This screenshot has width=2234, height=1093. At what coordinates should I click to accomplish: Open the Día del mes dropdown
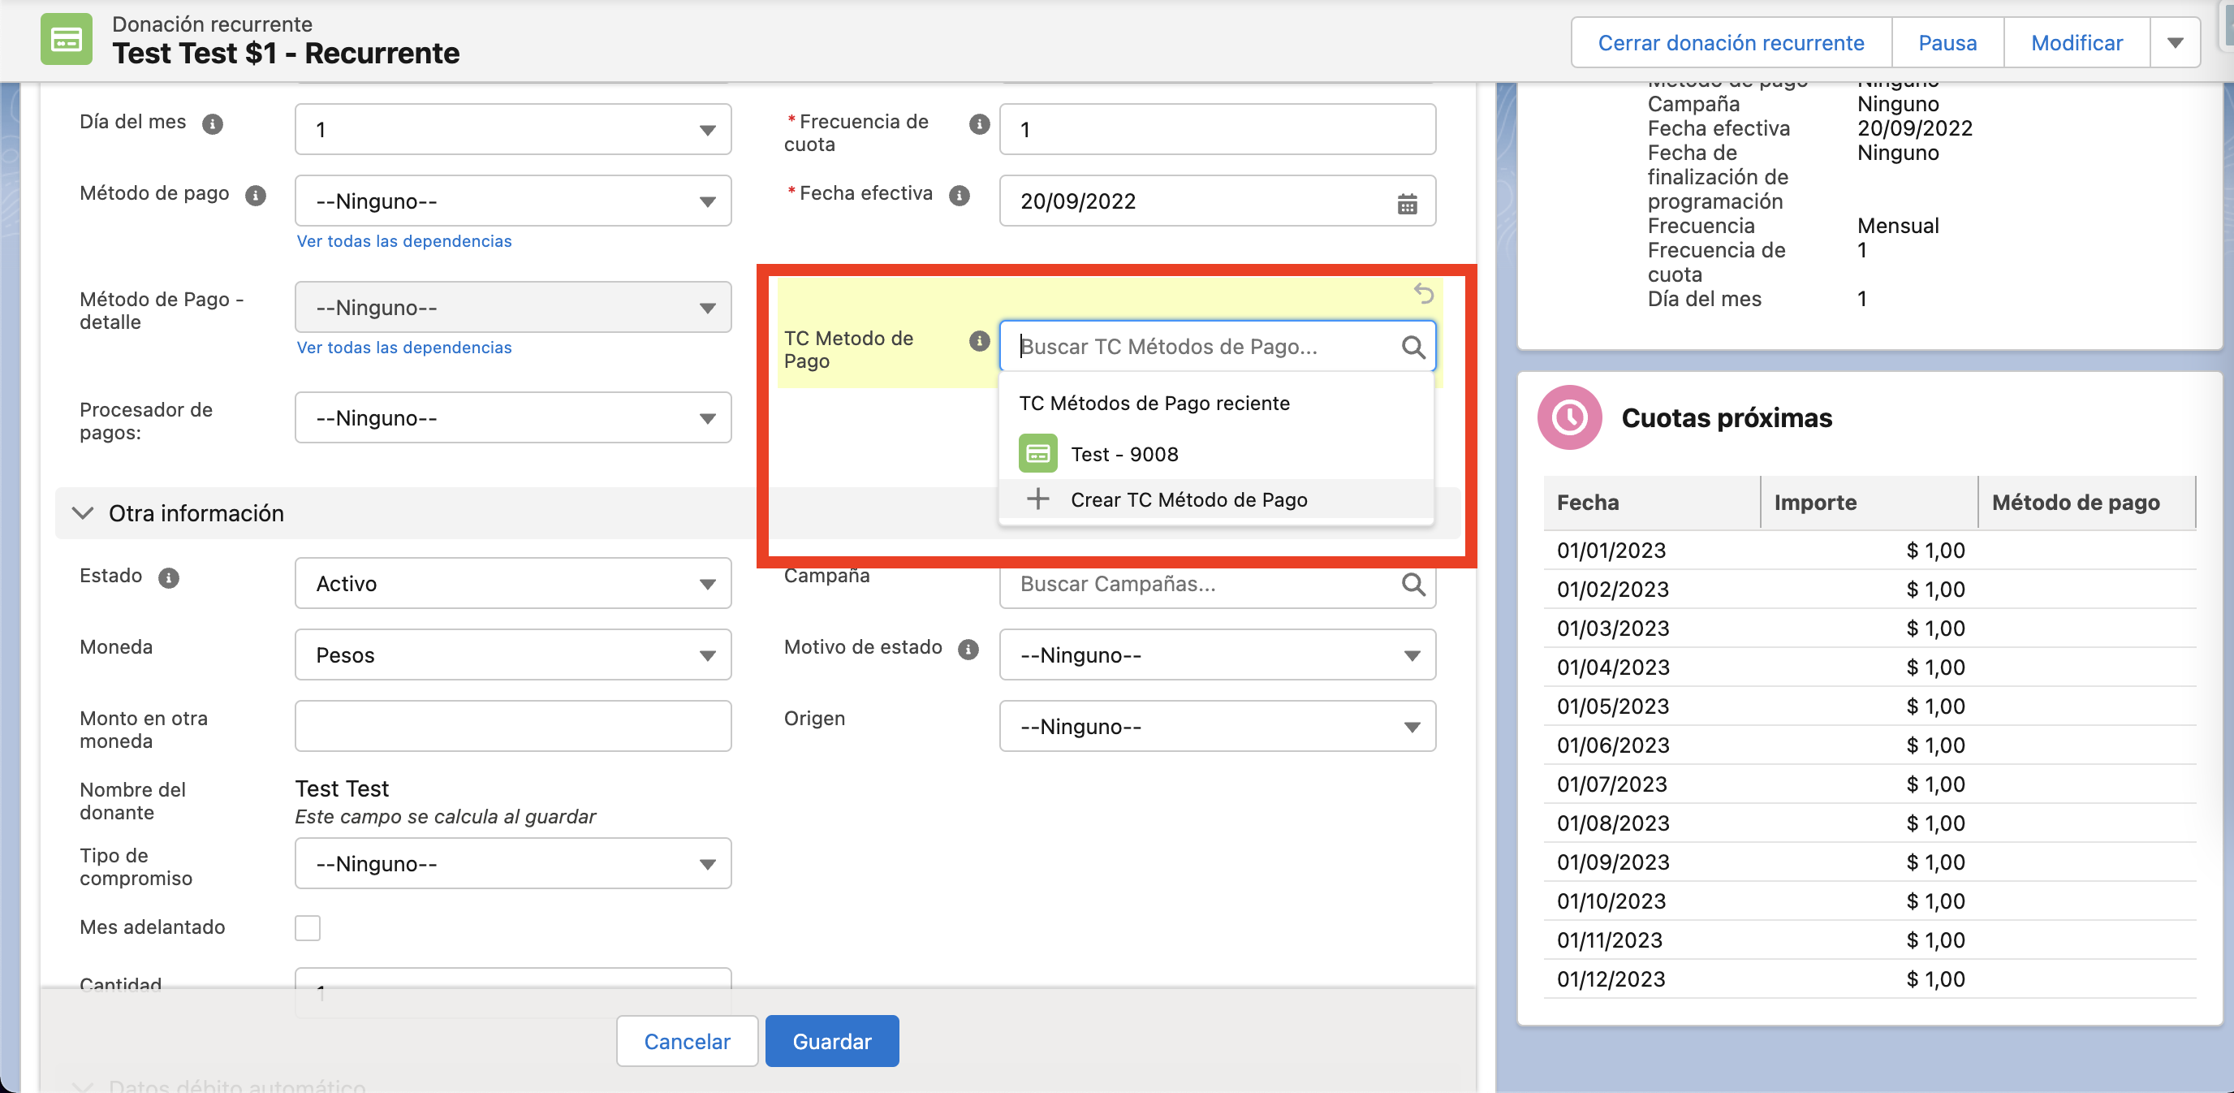click(512, 129)
